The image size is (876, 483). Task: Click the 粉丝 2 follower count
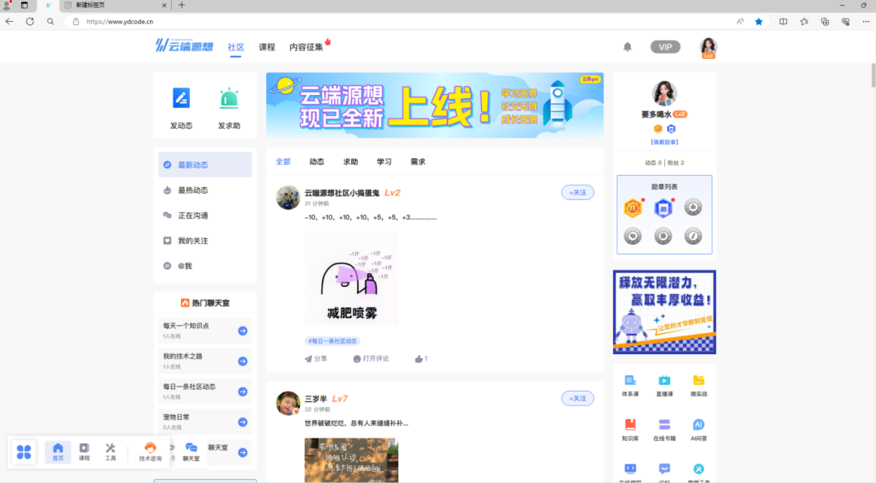point(676,163)
